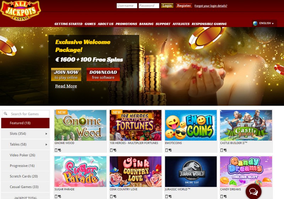Viewport: 284px width, 199px height.
Task: Click the mobile device icon under Gnome Wood
Action: tap(56, 150)
